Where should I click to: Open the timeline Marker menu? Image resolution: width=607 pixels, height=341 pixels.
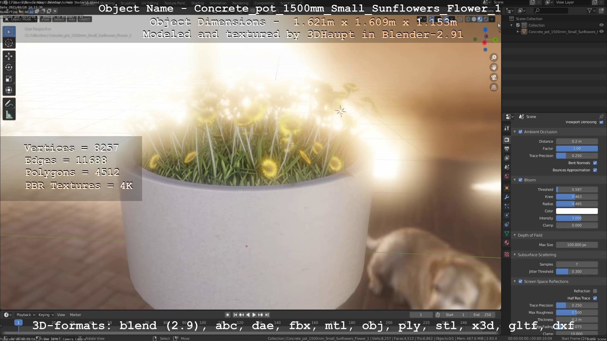click(75, 315)
